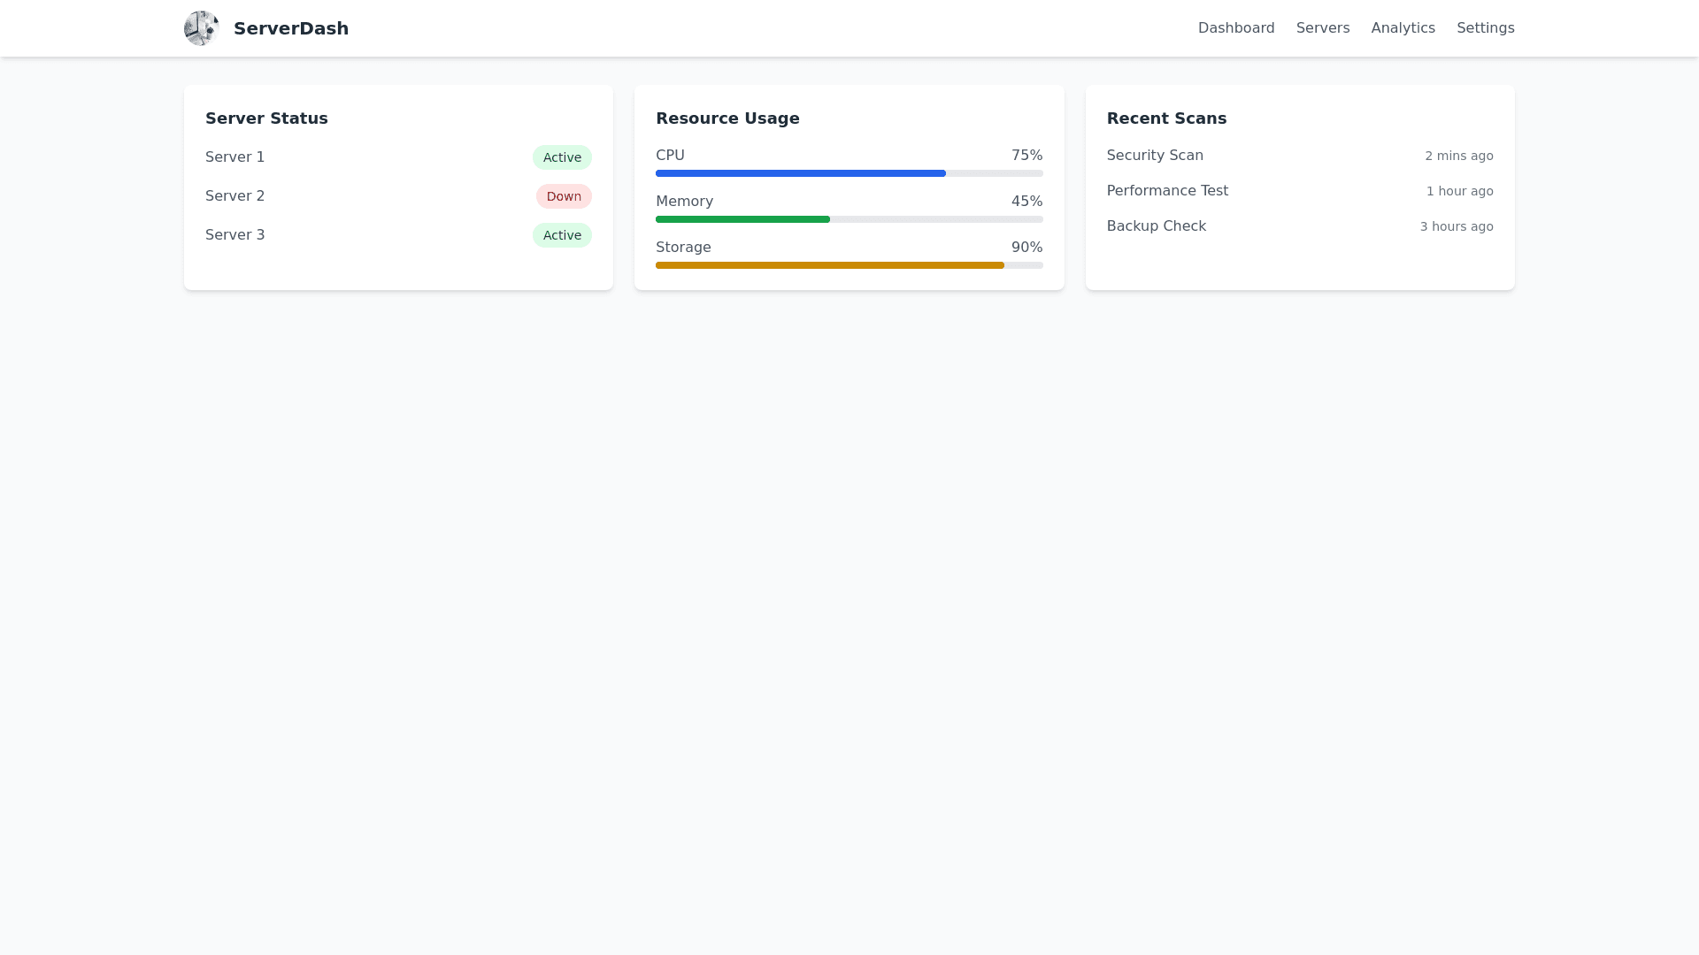Click the red Down badge
The image size is (1699, 955).
click(x=563, y=196)
